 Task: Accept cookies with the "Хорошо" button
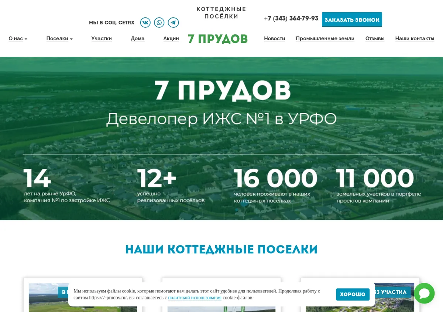point(353,294)
